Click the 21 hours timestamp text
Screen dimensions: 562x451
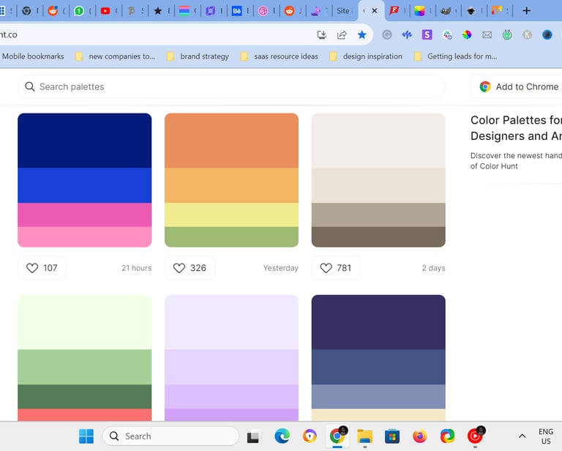[x=137, y=268]
